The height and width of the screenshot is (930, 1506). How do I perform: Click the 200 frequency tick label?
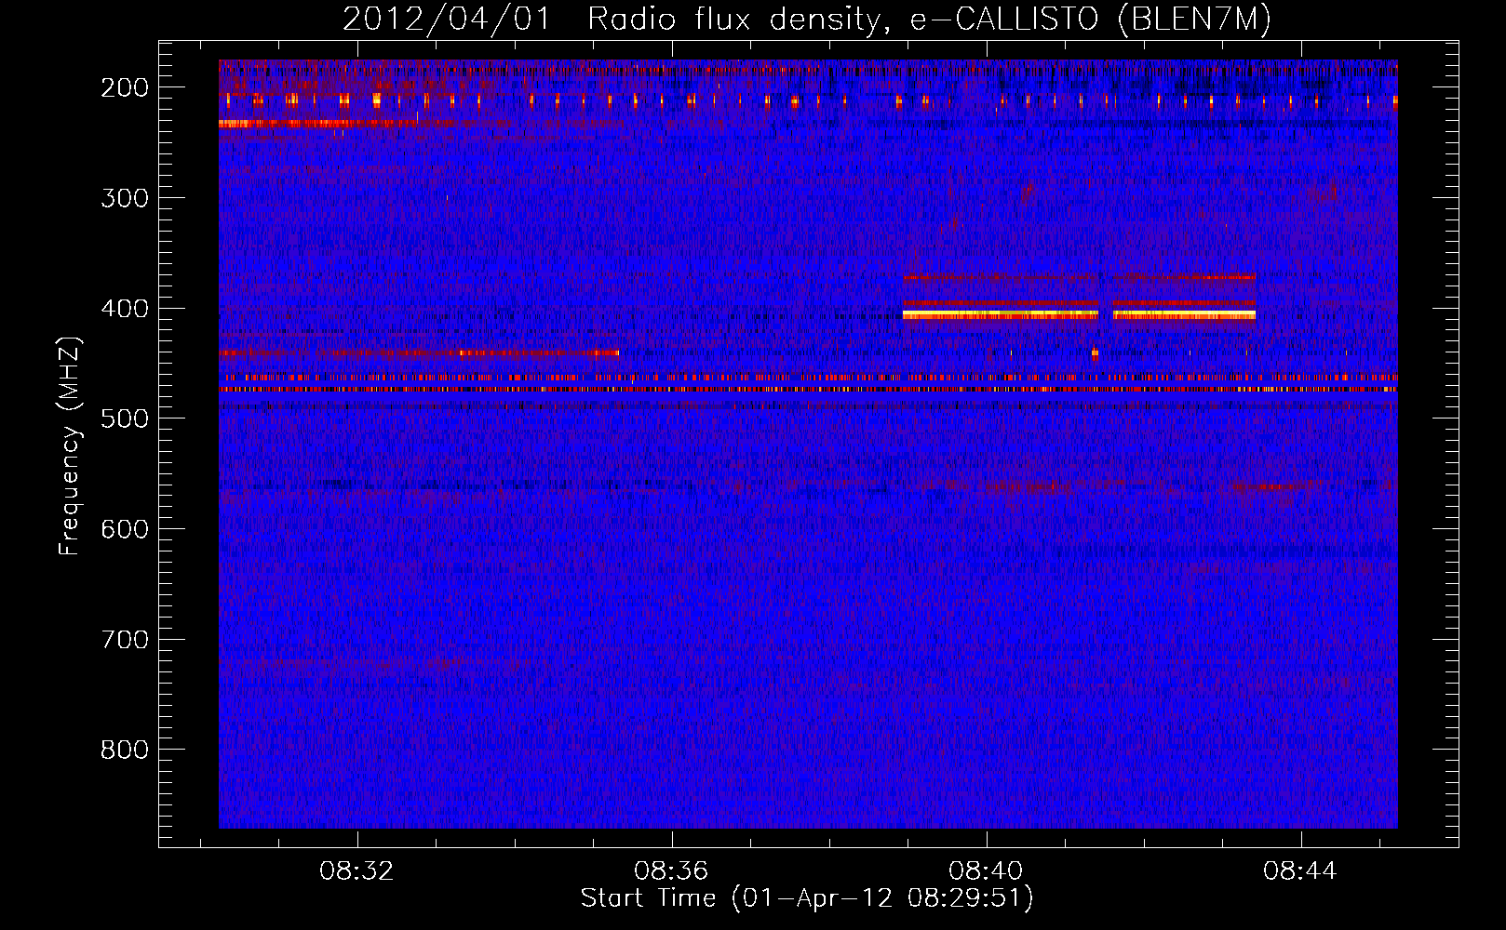coord(125,87)
